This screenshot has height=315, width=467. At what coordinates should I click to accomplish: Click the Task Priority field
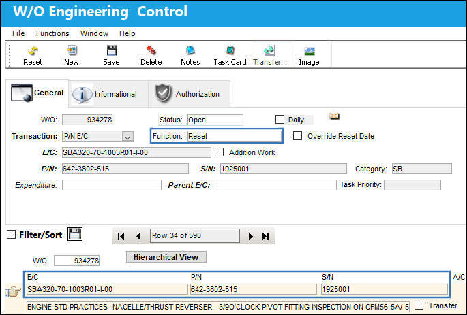(412, 185)
